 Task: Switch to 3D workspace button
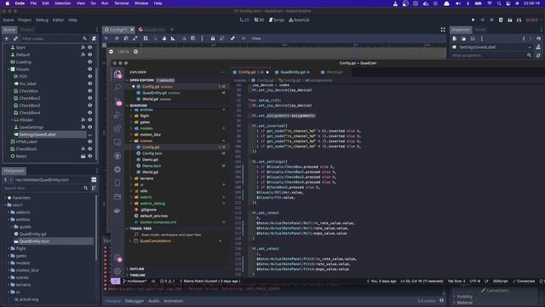(259, 20)
